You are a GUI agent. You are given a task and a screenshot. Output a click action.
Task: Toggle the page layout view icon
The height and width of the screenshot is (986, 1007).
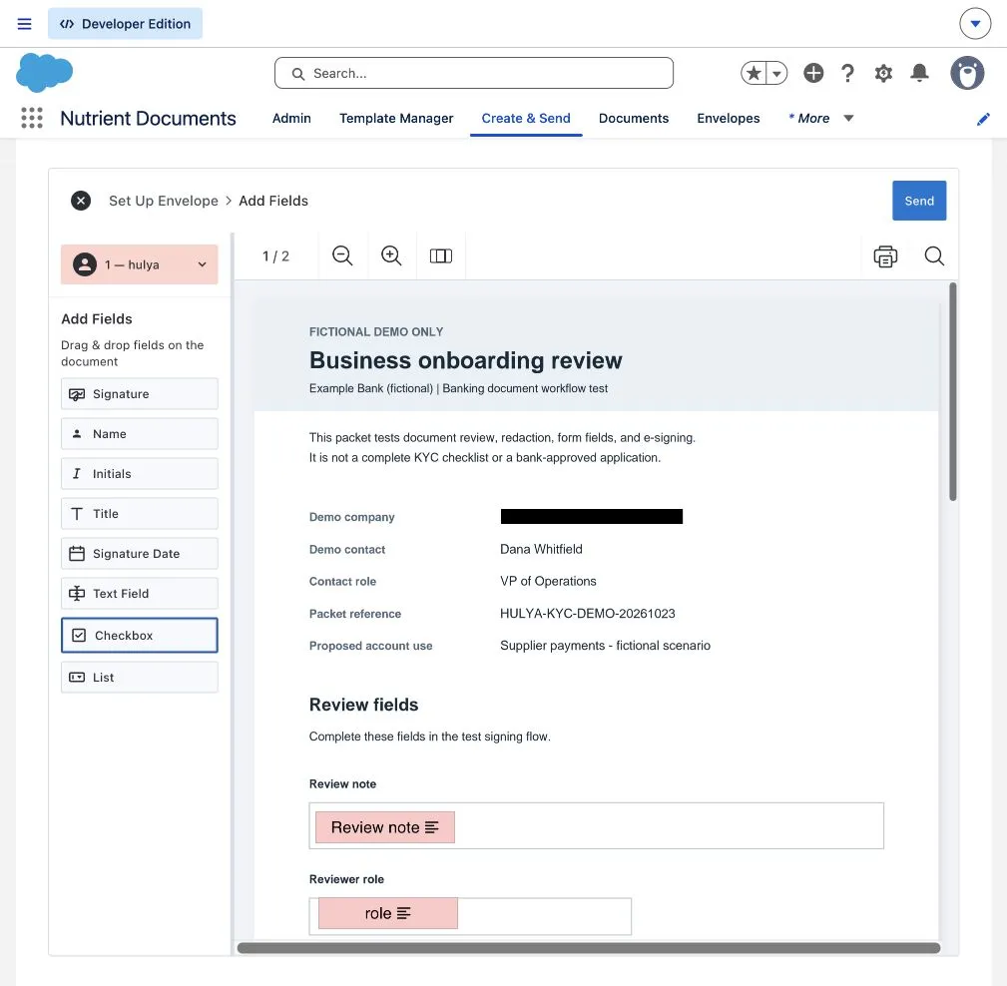[440, 255]
